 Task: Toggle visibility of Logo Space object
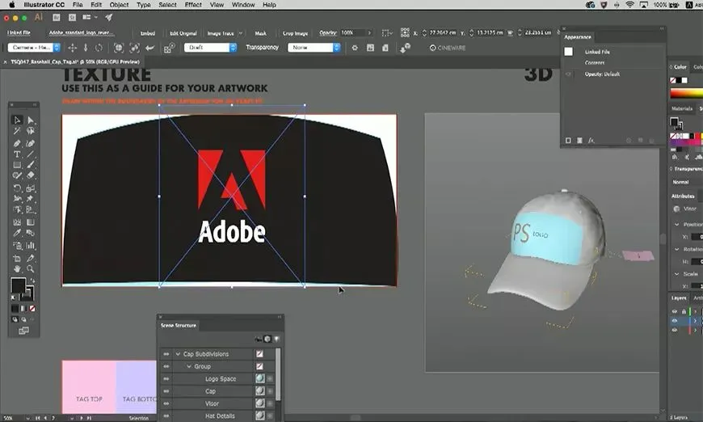pyautogui.click(x=166, y=379)
